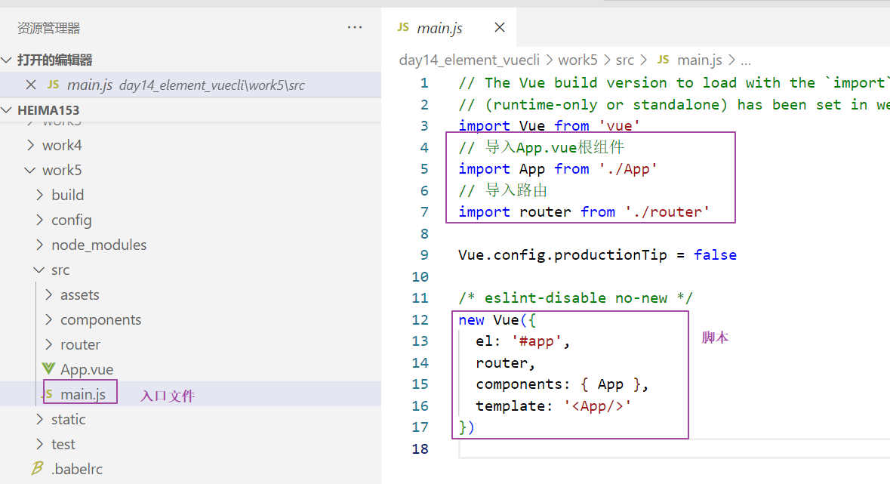Click the JS icon beside main.js in tree
Image resolution: width=890 pixels, height=484 pixels.
click(x=47, y=394)
